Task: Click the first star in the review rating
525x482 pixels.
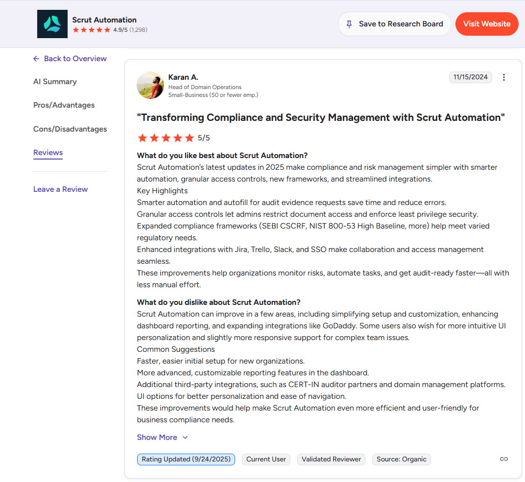Action: pos(142,138)
